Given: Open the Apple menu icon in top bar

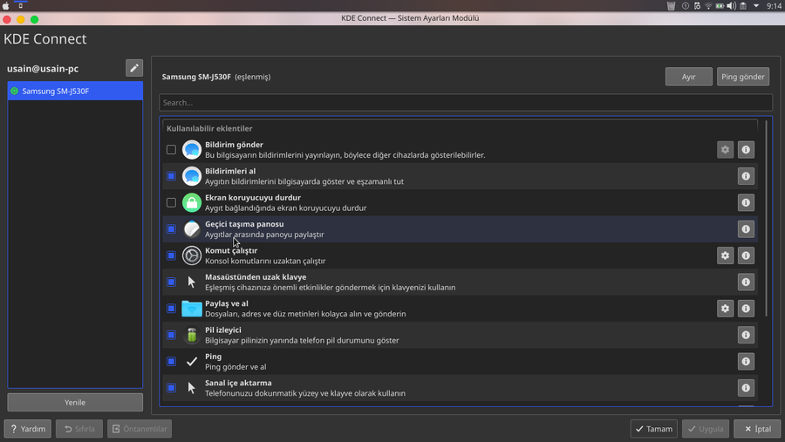Looking at the screenshot, I should 6,6.
